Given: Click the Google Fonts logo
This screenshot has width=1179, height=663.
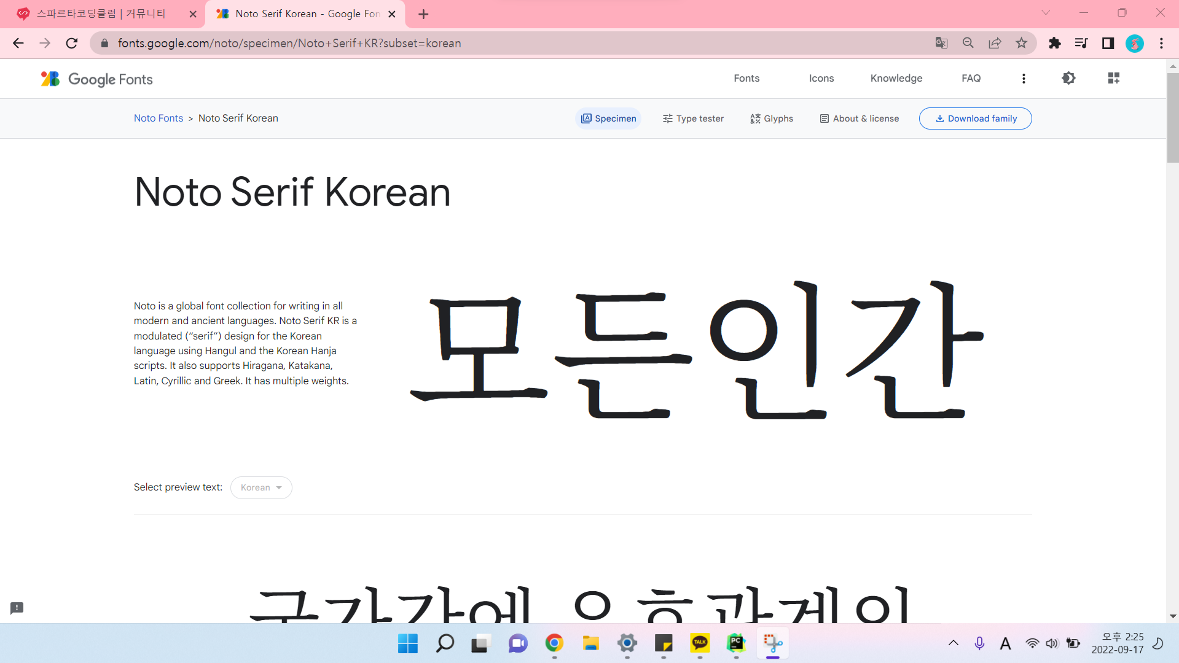Looking at the screenshot, I should [96, 79].
